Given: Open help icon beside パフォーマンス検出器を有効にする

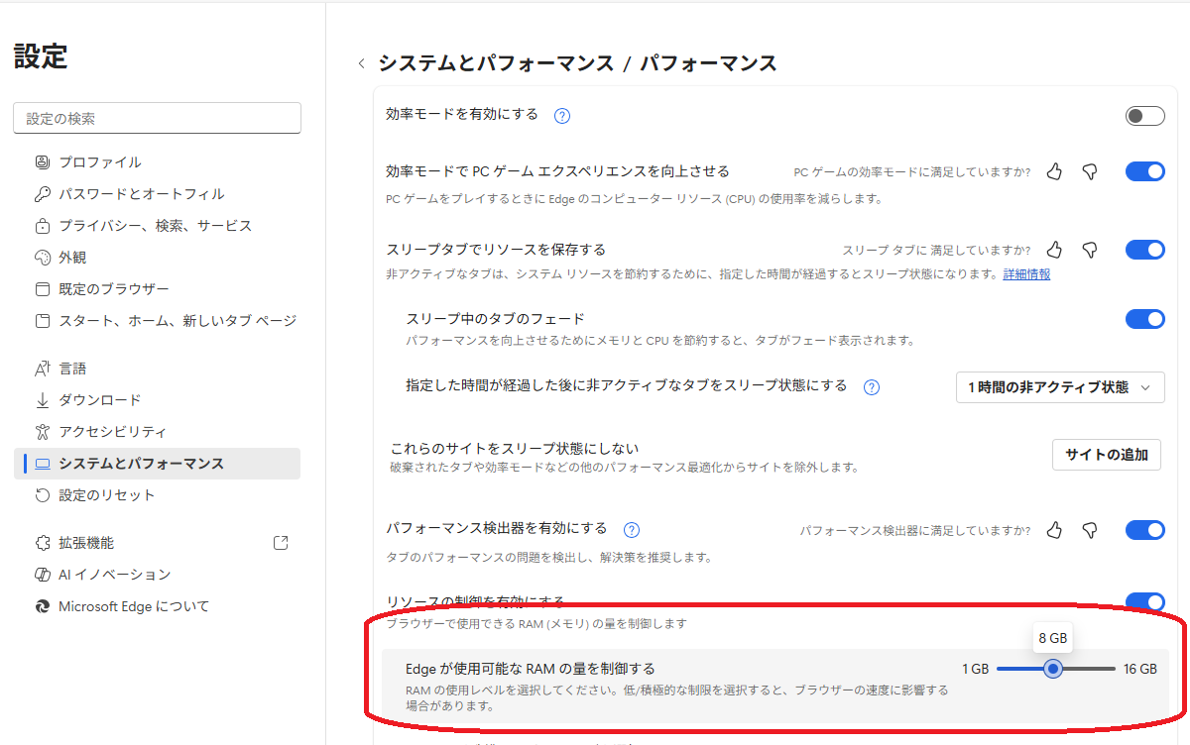Looking at the screenshot, I should click(632, 530).
